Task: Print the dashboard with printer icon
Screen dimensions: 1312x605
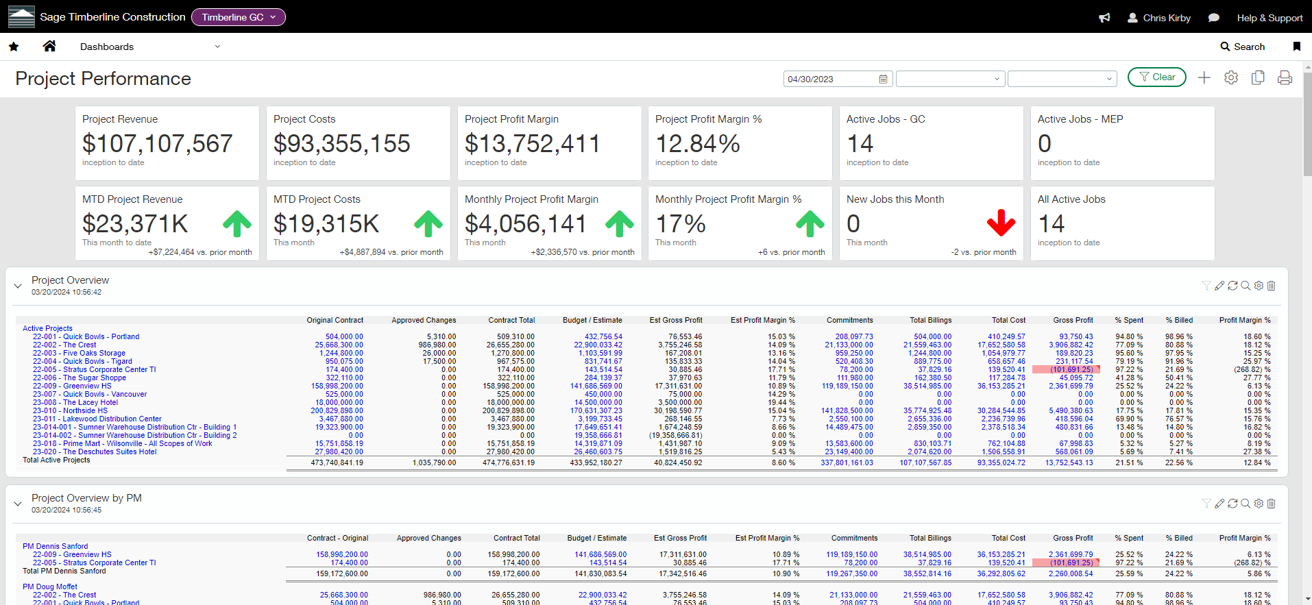Action: [x=1285, y=78]
